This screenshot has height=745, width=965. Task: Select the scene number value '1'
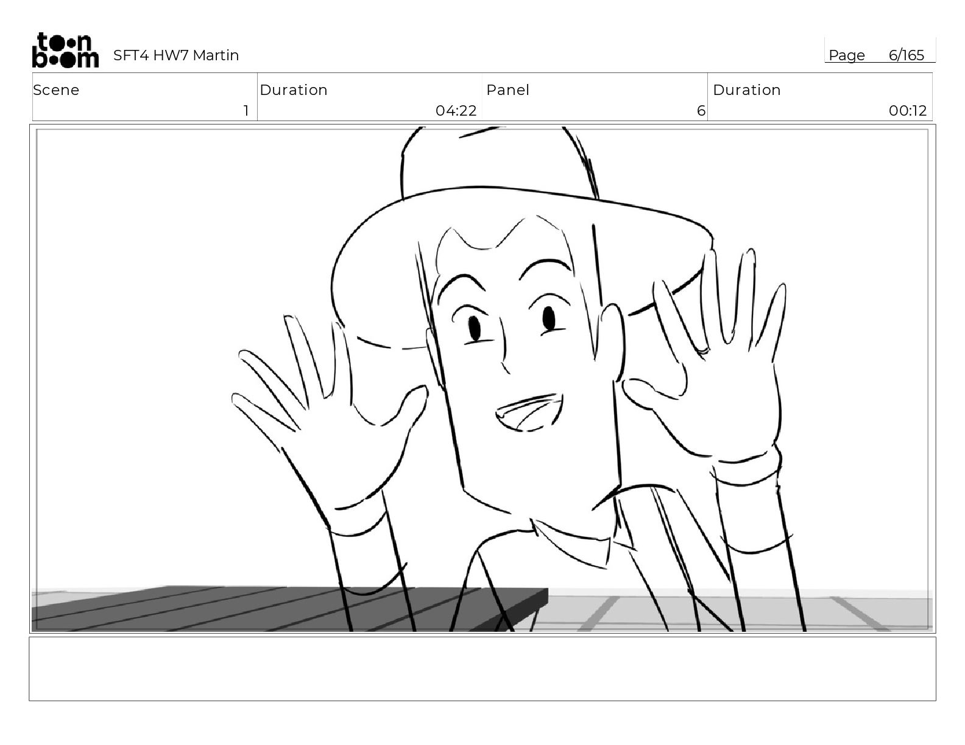[246, 111]
